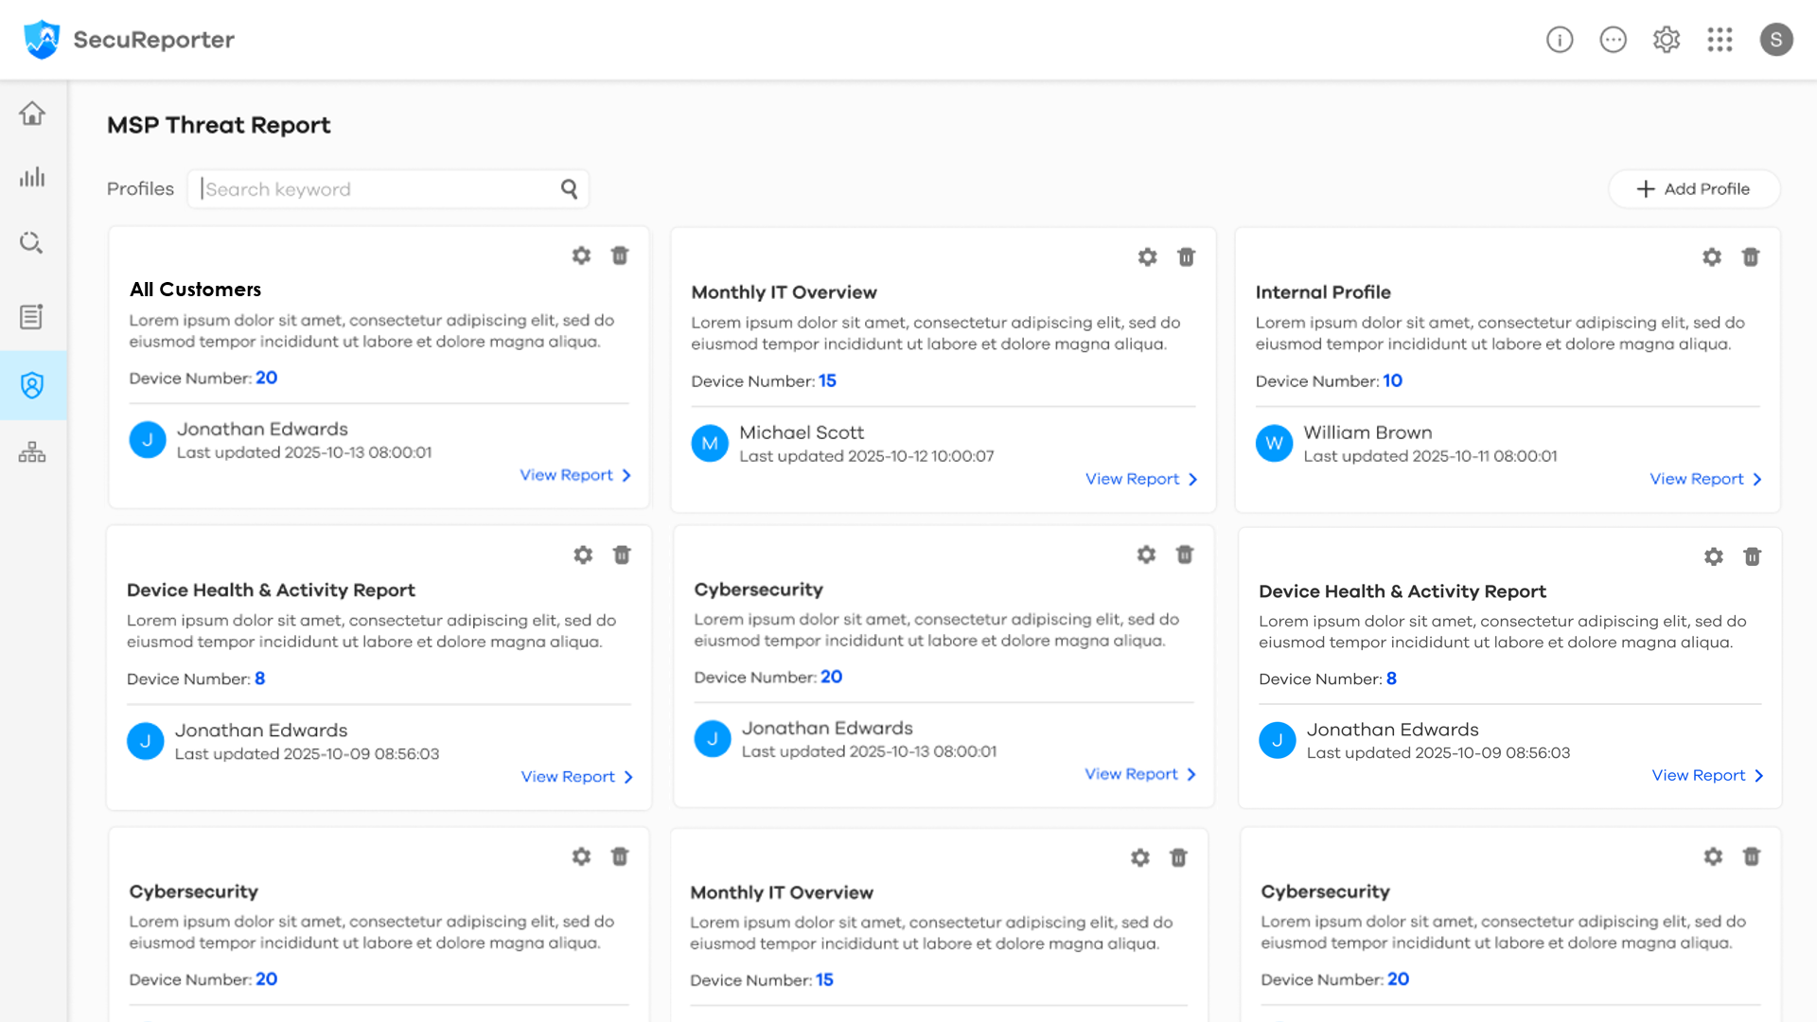Delete the All Customers profile

(x=620, y=255)
